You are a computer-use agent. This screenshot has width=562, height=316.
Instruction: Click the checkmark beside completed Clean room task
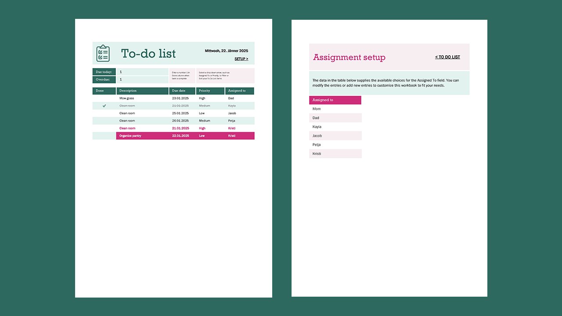pos(104,105)
